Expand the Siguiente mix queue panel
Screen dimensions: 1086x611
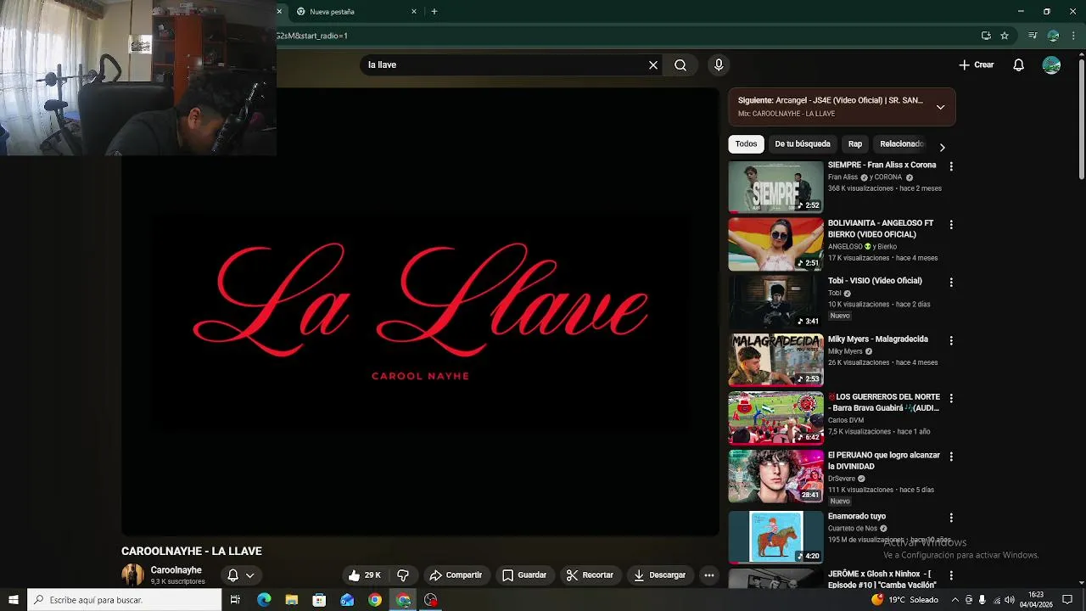(940, 107)
